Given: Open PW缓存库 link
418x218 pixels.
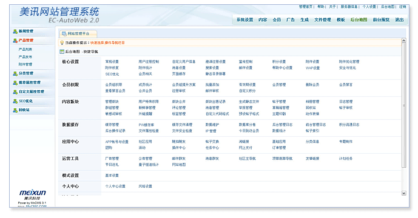Looking at the screenshot, I should (146, 125).
